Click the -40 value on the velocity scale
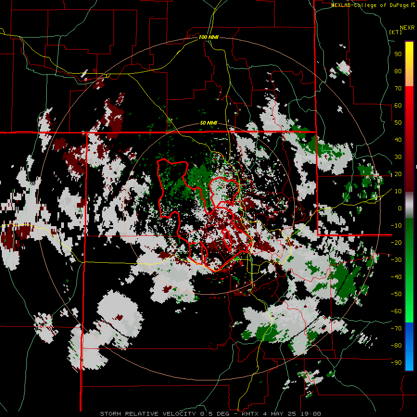The height and width of the screenshot is (417, 417). point(396,277)
